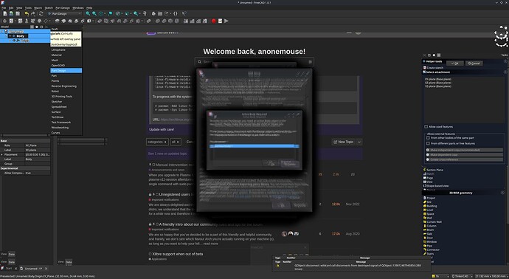Click the What's This help cursor icon
Viewport: 509px width, 279px height.
[184, 13]
